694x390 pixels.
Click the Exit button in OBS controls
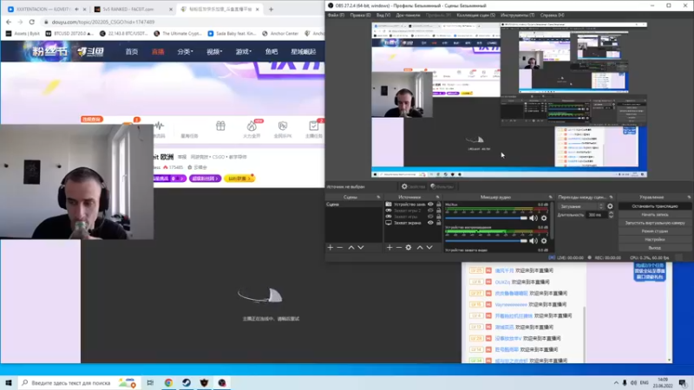(655, 248)
